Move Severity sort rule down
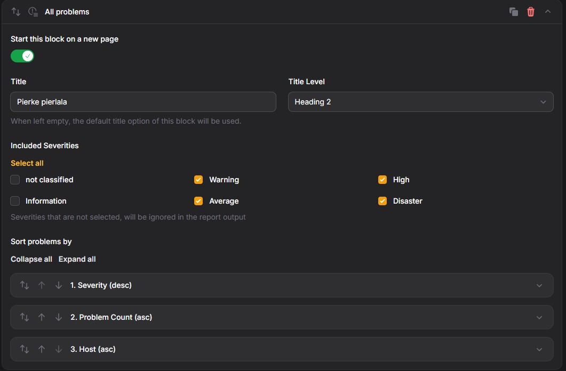This screenshot has height=371, width=566. click(59, 285)
